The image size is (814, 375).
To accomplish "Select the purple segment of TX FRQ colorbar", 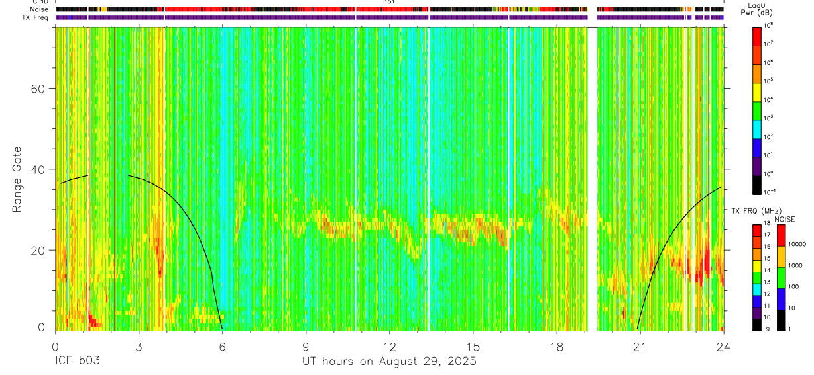I will coord(757,313).
